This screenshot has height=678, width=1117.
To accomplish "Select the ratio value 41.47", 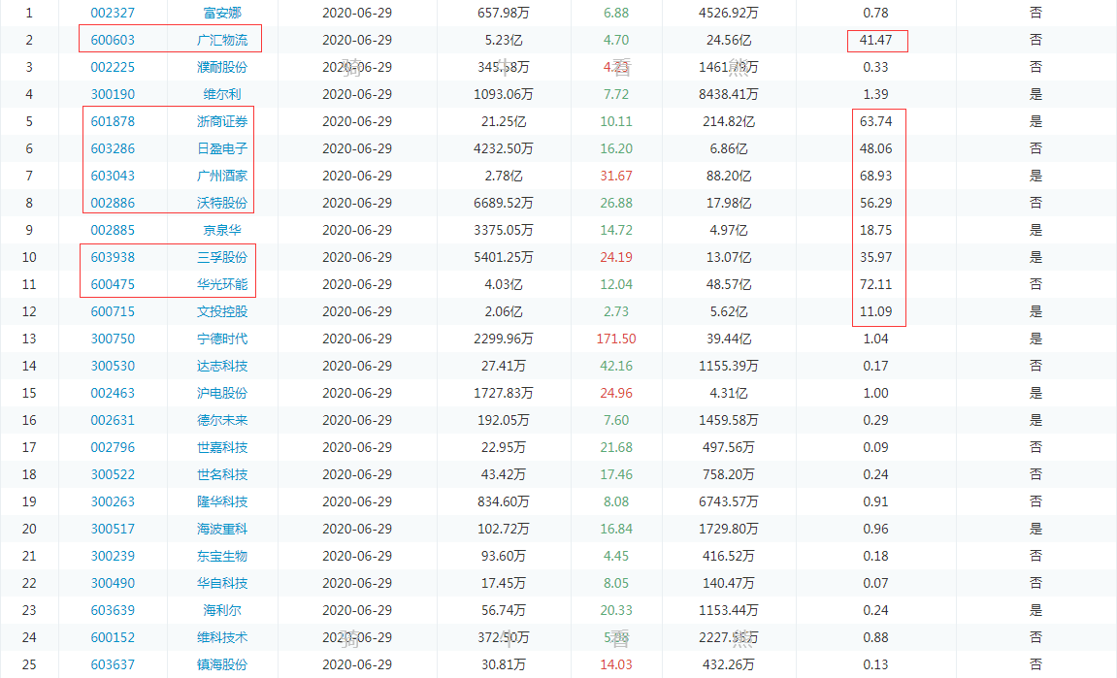I will [x=875, y=40].
